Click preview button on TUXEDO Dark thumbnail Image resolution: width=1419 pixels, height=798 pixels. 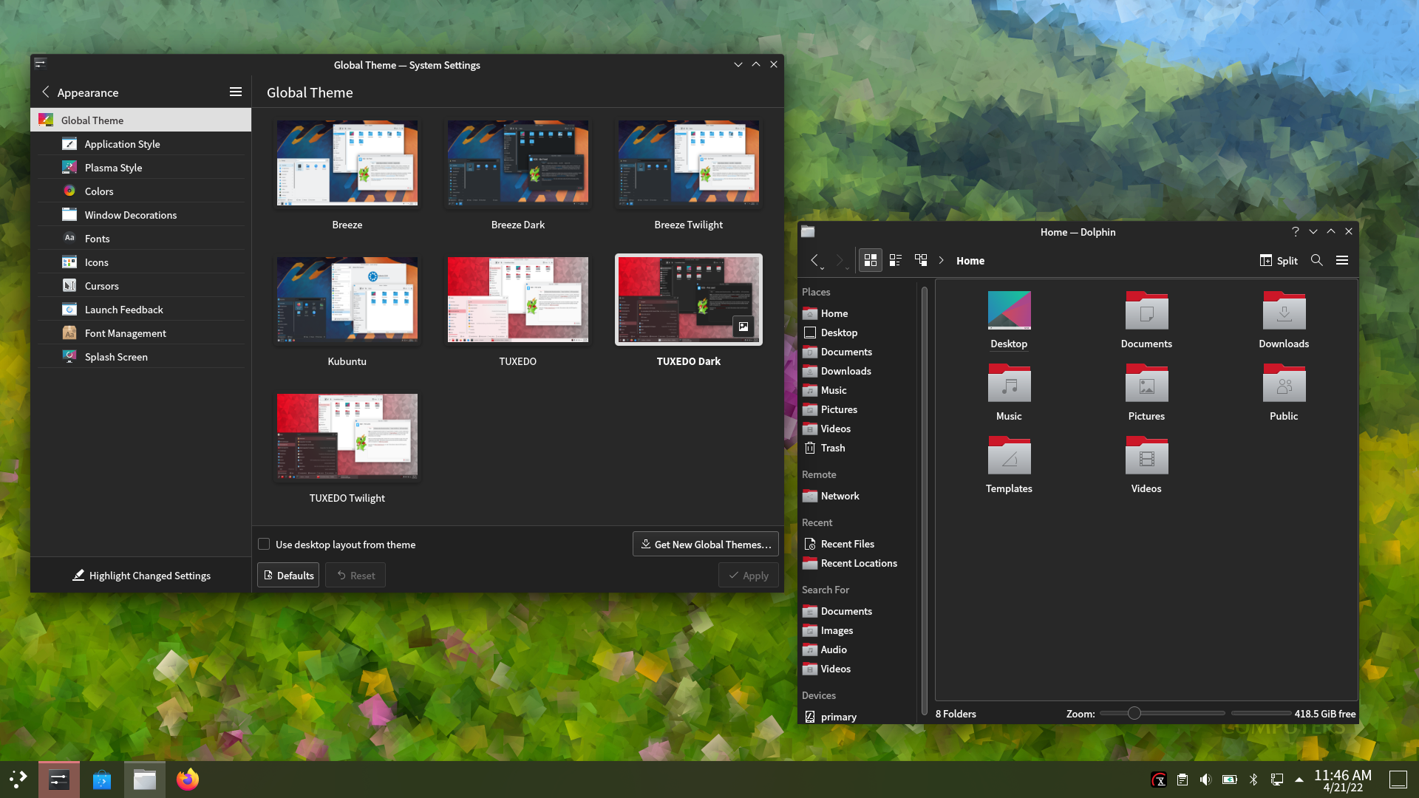point(743,326)
